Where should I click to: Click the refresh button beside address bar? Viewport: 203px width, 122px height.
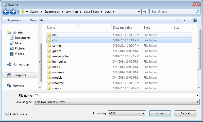tap(145, 12)
